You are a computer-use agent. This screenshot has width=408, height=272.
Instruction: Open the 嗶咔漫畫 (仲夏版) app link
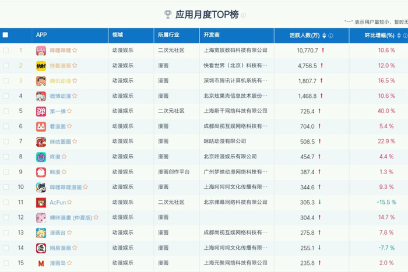71,217
